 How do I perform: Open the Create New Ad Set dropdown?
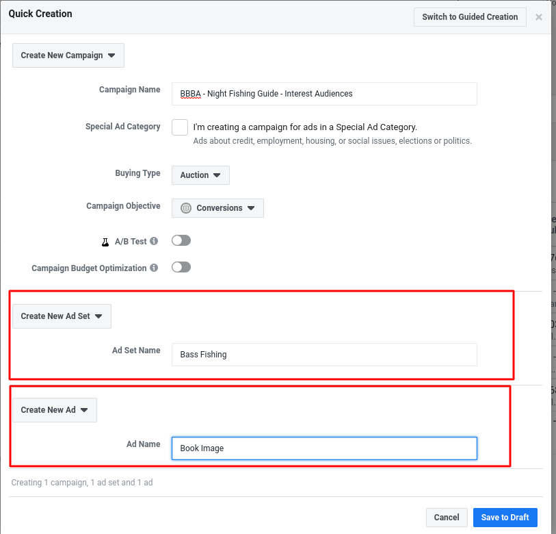tap(62, 316)
